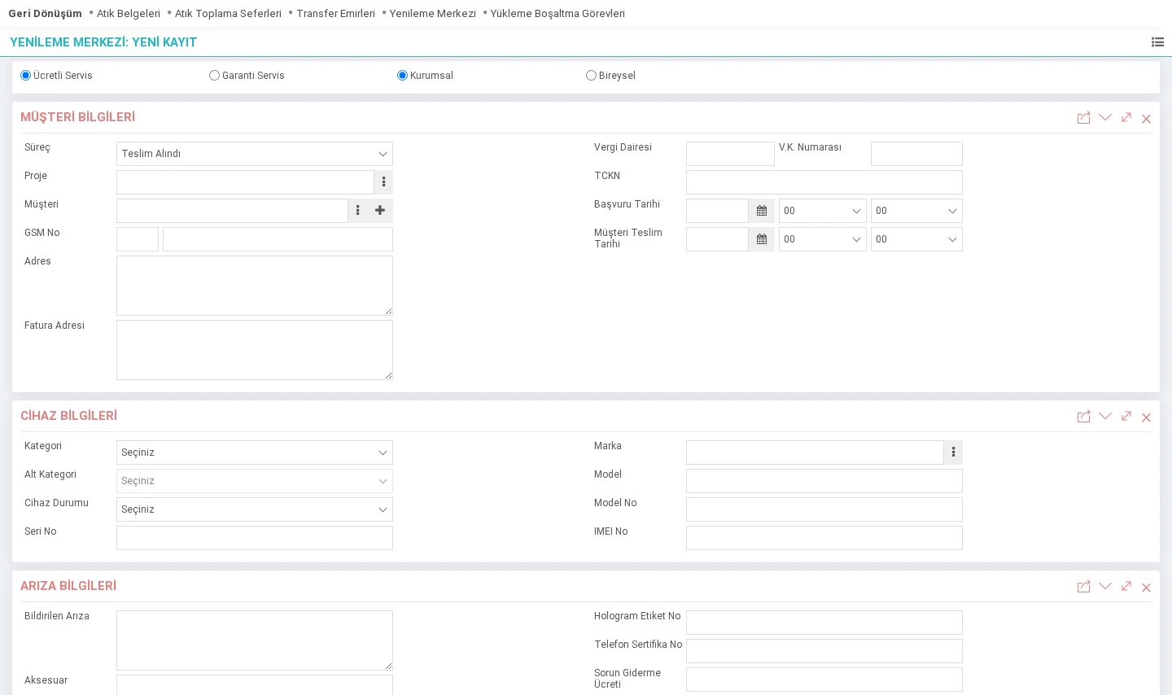1172x695 pixels.
Task: Go to Atık Belgeleri
Action: [x=129, y=14]
